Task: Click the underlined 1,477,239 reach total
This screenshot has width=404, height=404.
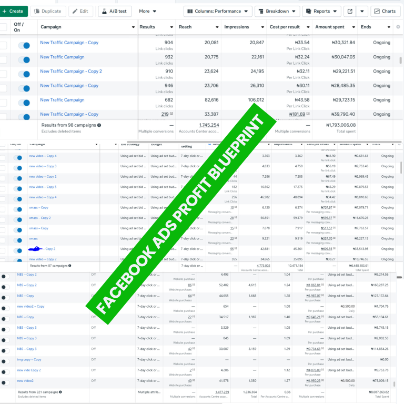Action: tap(222, 392)
